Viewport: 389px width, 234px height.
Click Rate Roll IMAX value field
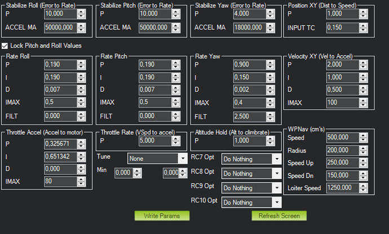coord(60,102)
